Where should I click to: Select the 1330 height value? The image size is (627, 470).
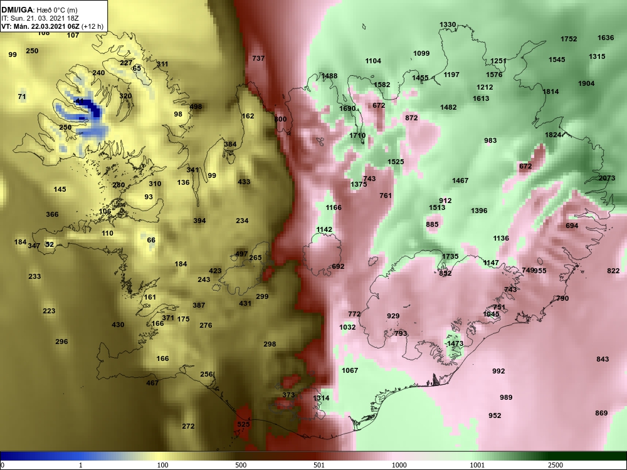[448, 25]
